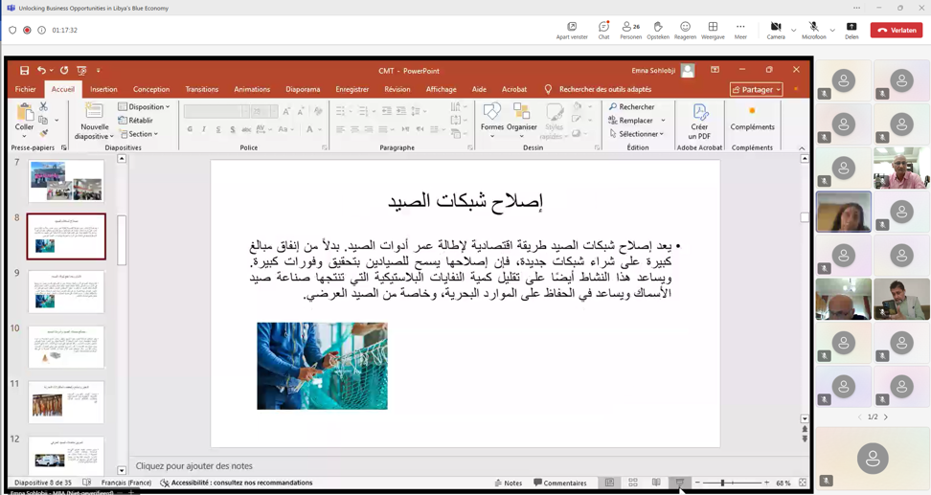
Task: Switch to the Conception tab
Action: click(x=151, y=89)
